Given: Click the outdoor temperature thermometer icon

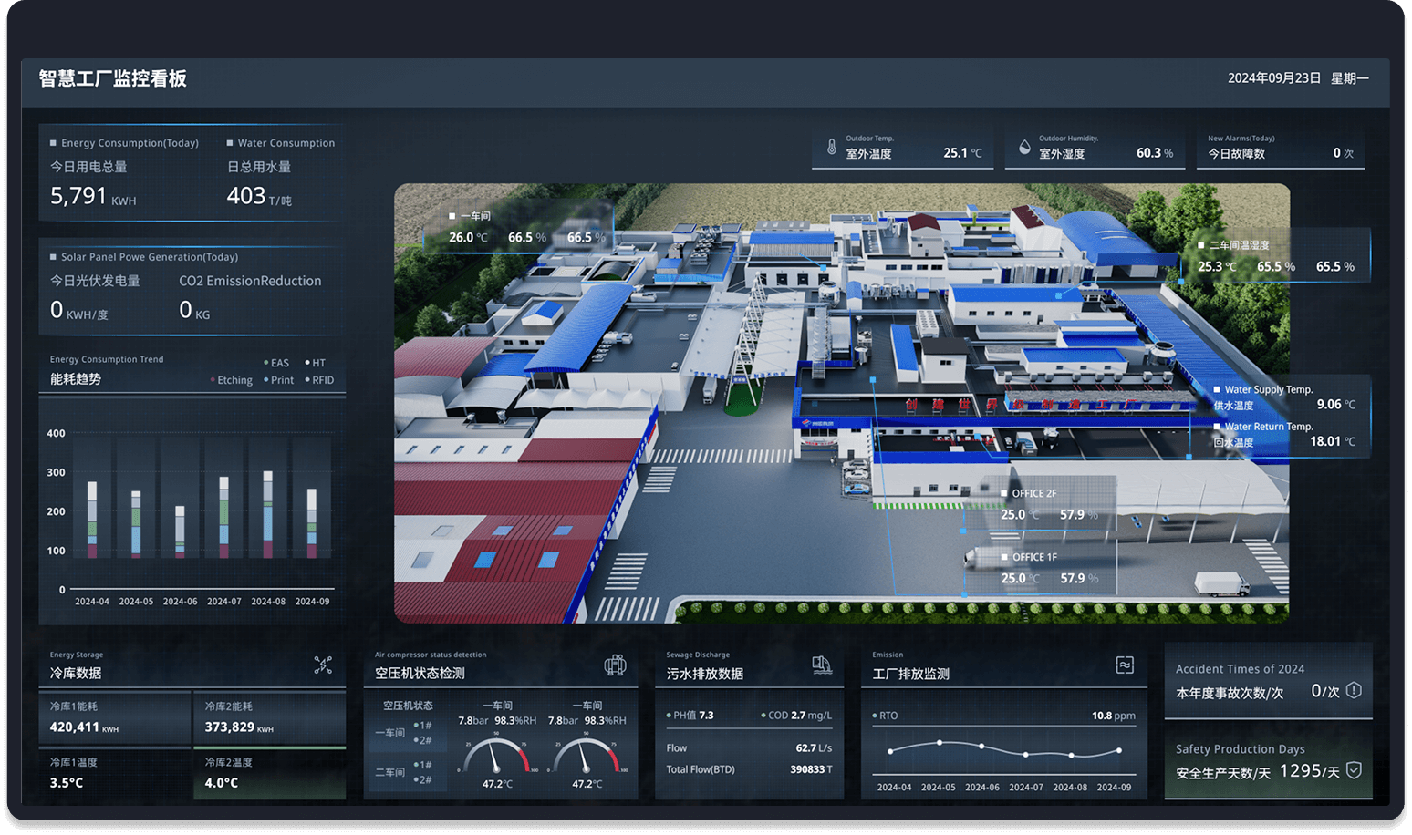Looking at the screenshot, I should [x=831, y=147].
